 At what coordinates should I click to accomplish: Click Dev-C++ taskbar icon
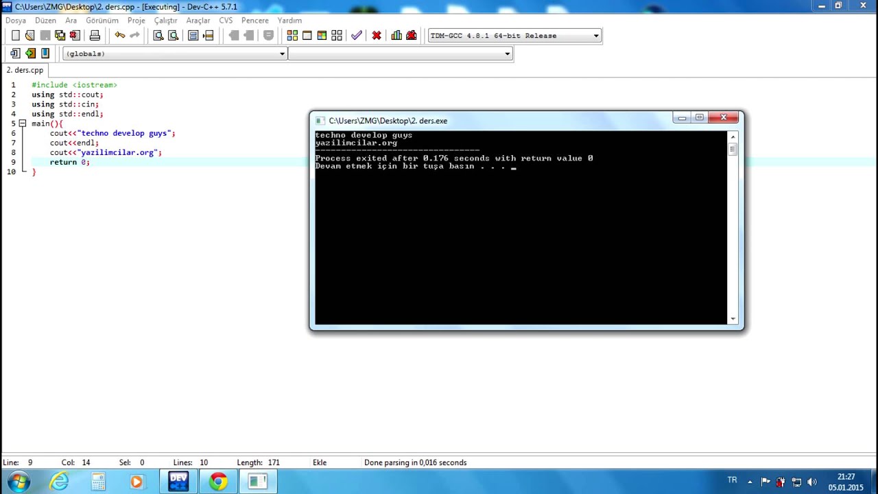pos(178,482)
